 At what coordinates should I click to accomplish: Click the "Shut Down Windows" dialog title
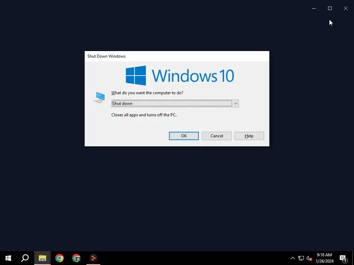pos(106,56)
